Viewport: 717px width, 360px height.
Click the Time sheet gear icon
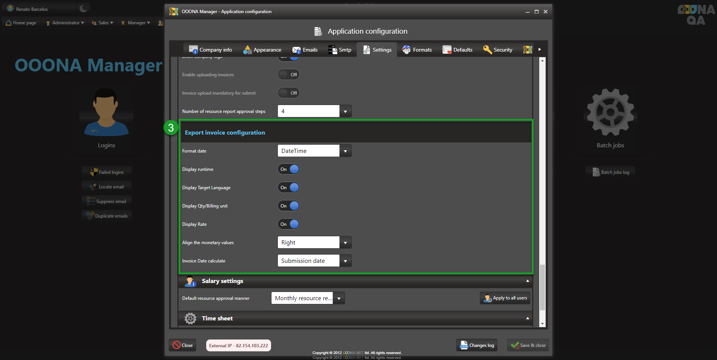click(x=190, y=319)
